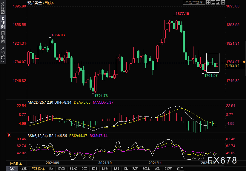Viewport: 246px width, 171px height.
Task: Enable the KDJ indicator at bottom bar
Action: 94,169
